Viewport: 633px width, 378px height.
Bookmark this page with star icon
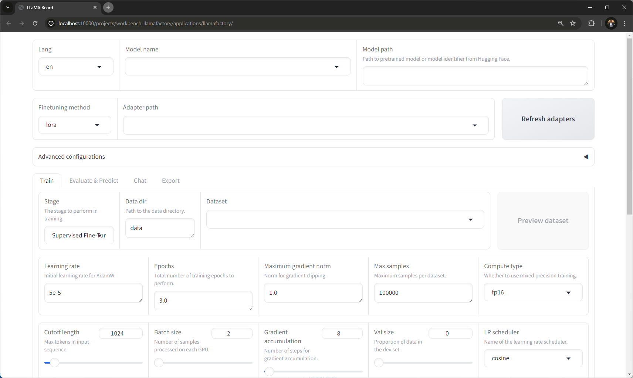click(573, 23)
